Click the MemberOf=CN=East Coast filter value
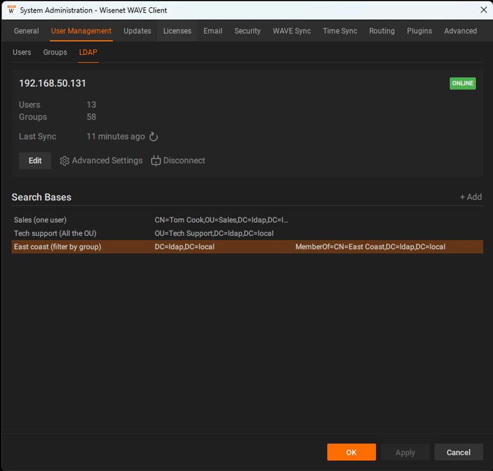 (370, 247)
